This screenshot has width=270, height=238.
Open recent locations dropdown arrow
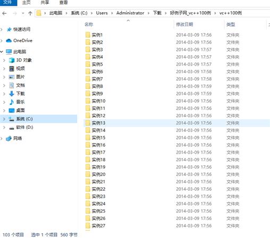(x=23, y=13)
